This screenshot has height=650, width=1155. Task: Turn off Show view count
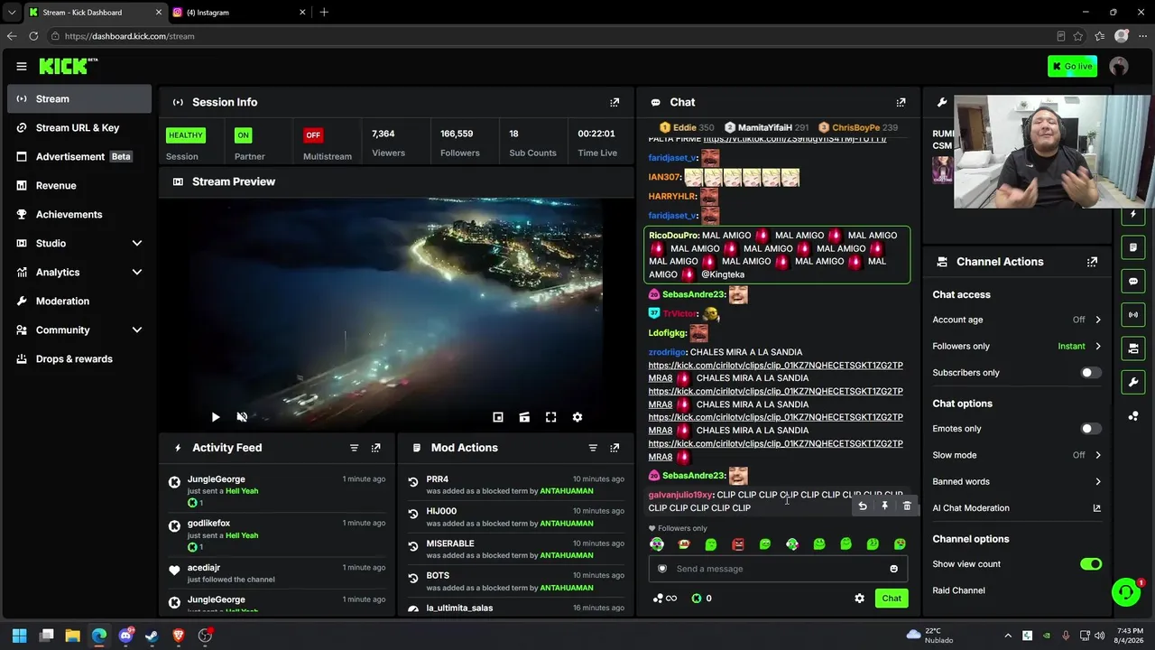pos(1091,564)
